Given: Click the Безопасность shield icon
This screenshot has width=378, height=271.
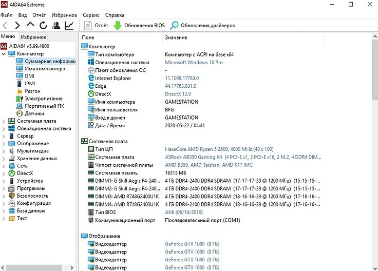Looking at the screenshot, I should [x=12, y=196].
